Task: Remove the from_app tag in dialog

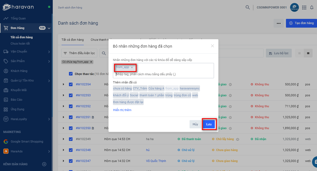Action: point(132,68)
